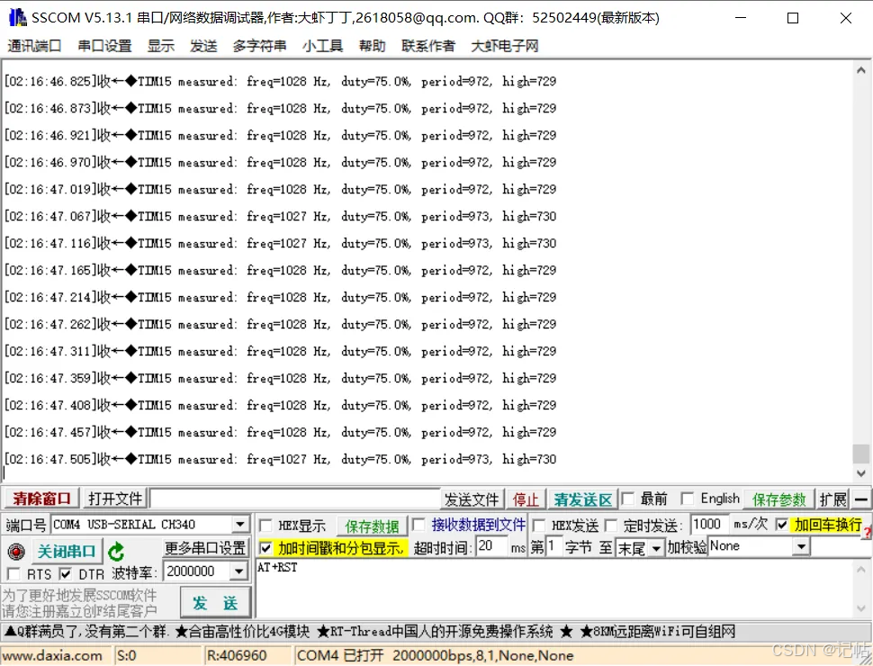Click the 清发送区 button
Screen dimensions: 873x666
click(x=583, y=499)
